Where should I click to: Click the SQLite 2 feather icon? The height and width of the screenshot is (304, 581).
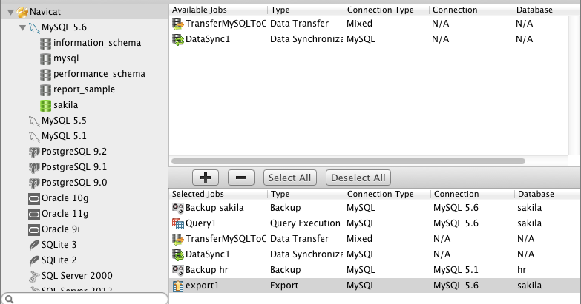34,260
